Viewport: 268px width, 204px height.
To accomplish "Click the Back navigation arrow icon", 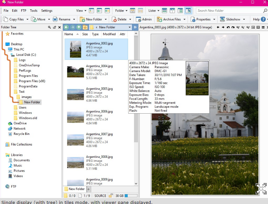I will [x=66, y=27].
